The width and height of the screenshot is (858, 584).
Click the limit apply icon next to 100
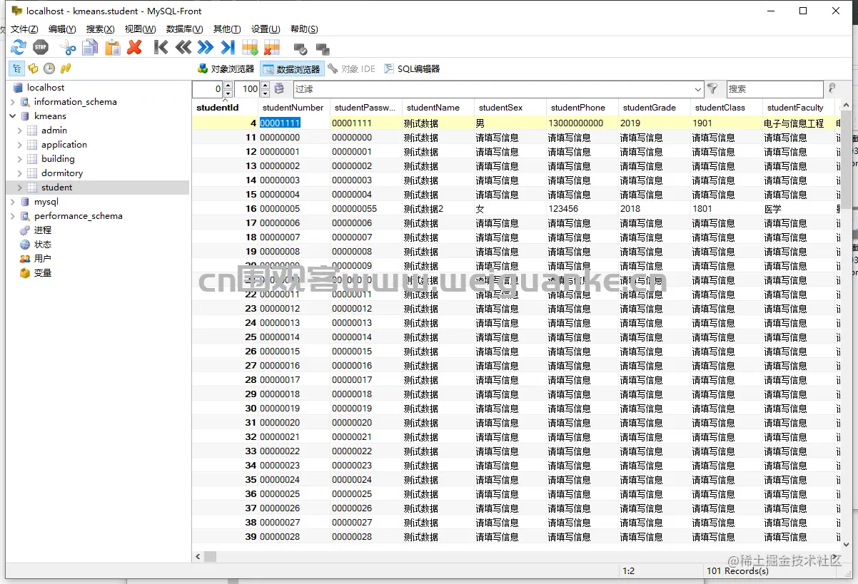279,89
